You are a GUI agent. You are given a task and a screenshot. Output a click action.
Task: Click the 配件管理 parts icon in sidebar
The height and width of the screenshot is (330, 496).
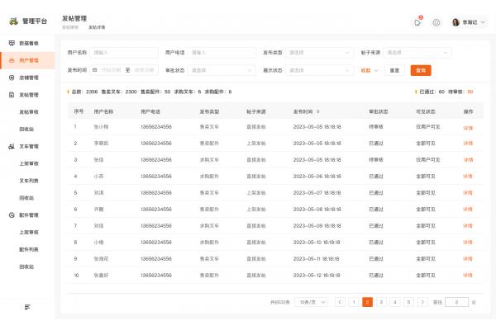[x=12, y=214]
